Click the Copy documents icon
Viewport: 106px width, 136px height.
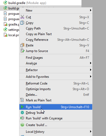22,23
